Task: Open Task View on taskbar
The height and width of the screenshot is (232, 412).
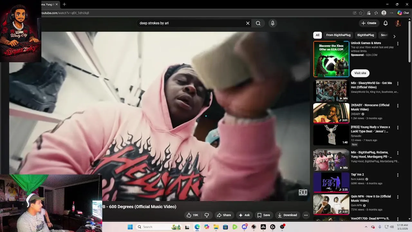Action: (187, 227)
